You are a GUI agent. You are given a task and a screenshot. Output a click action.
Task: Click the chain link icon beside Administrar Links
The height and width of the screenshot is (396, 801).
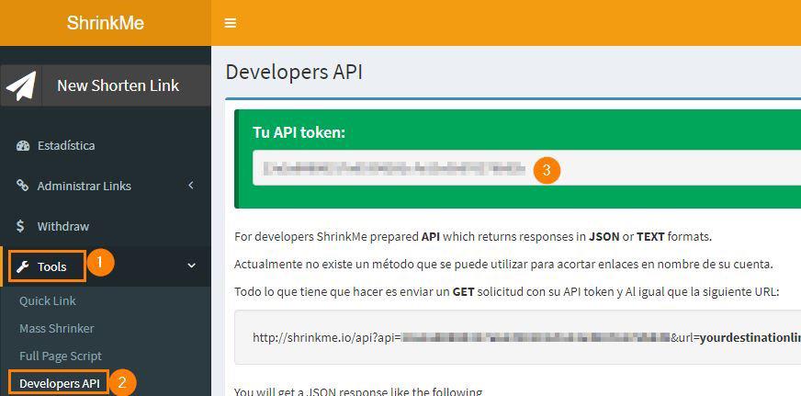tap(22, 186)
